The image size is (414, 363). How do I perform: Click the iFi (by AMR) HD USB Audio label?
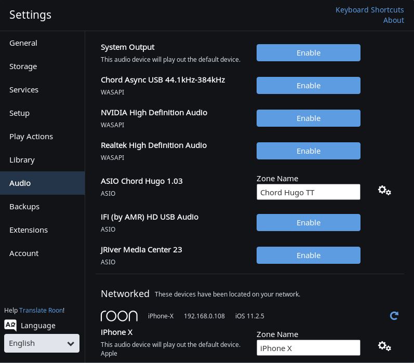(150, 217)
